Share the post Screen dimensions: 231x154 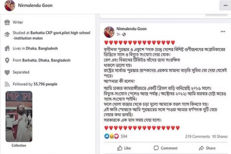click(x=207, y=148)
